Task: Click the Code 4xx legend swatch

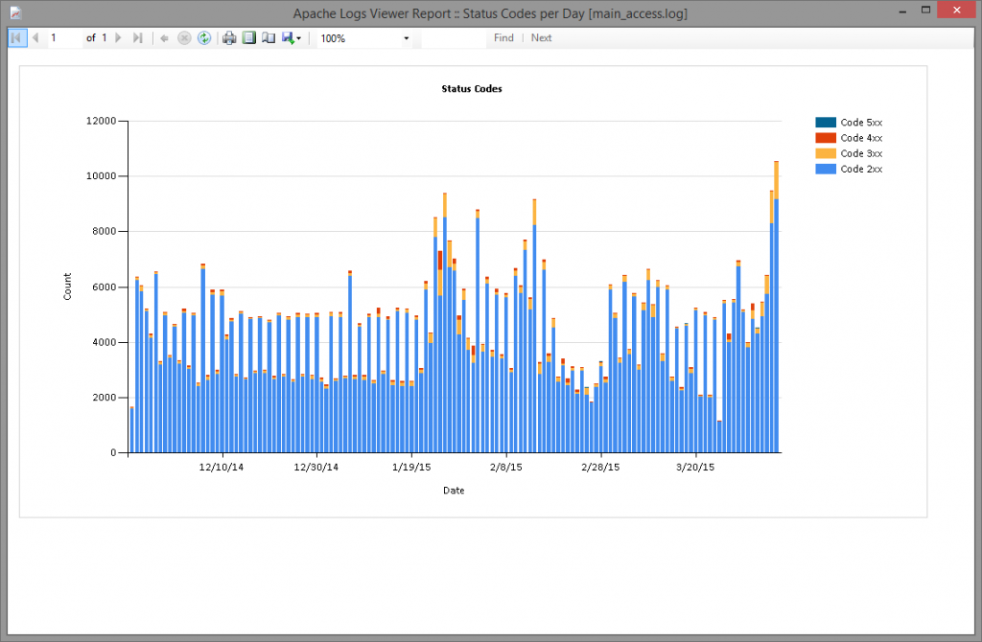Action: coord(826,138)
